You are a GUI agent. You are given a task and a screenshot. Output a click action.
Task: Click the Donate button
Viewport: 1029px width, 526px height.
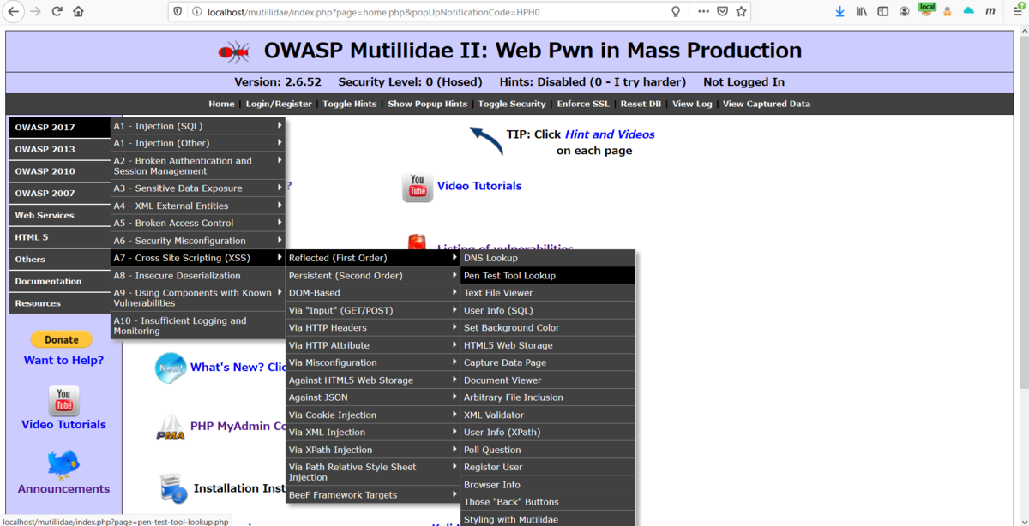[62, 340]
